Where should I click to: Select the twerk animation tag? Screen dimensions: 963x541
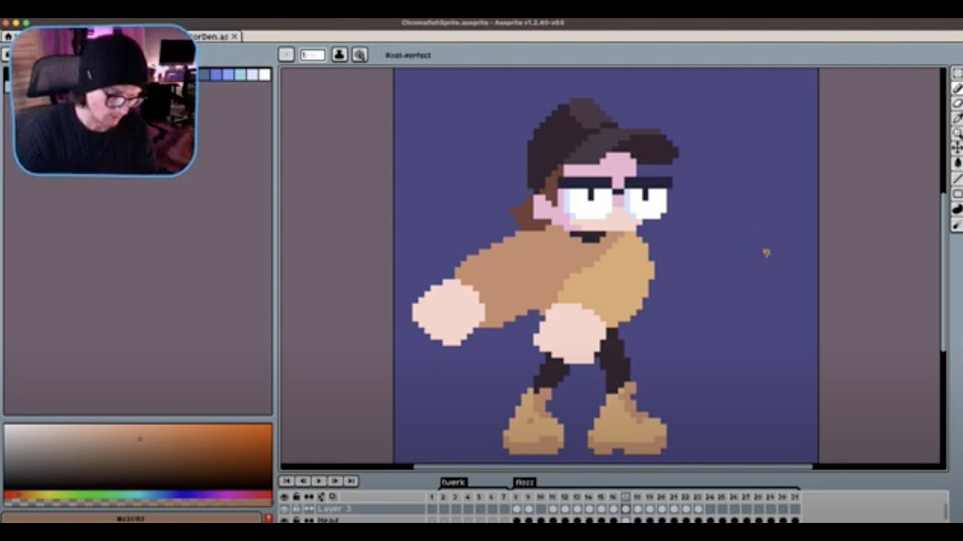click(x=454, y=482)
